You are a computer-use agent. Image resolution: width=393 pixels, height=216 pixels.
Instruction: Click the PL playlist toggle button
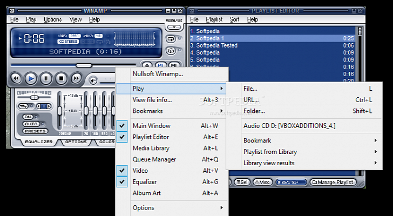(x=161, y=66)
